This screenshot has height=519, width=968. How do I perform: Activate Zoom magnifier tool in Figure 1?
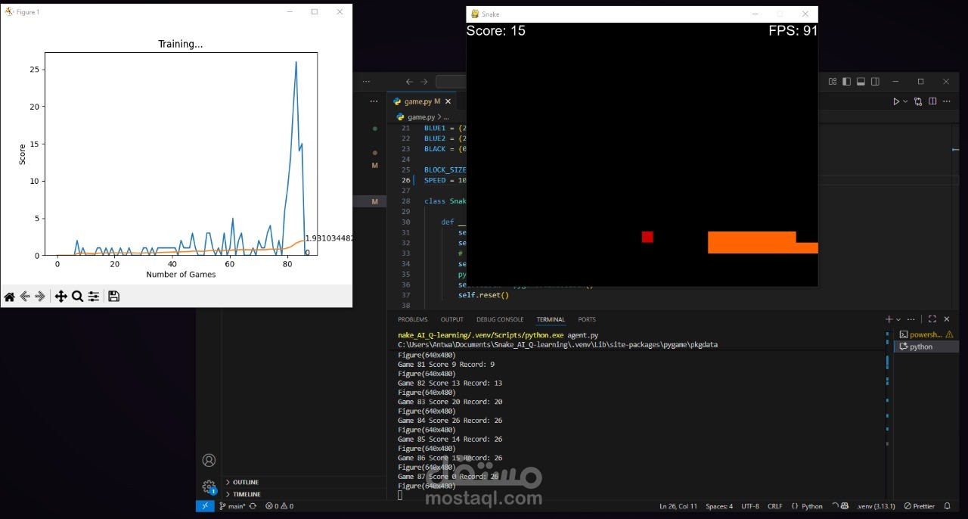[x=77, y=297]
